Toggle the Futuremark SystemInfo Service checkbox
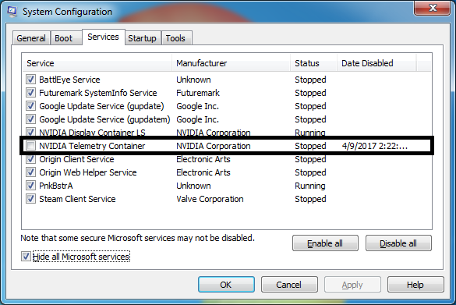This screenshot has width=456, height=305. (x=30, y=93)
